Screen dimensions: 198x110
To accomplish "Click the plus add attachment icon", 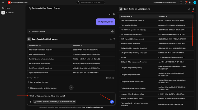I will (x=30, y=102).
